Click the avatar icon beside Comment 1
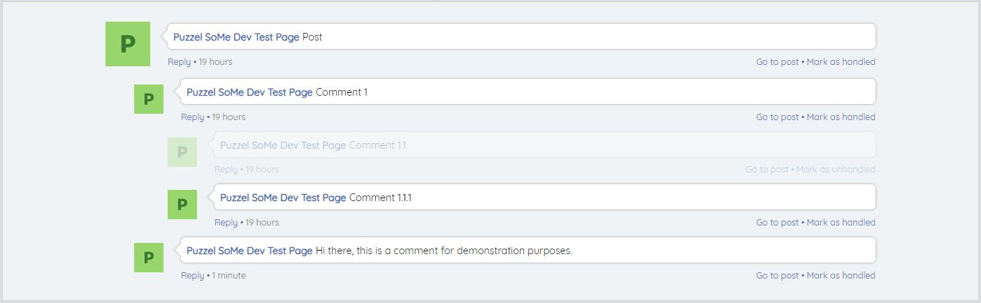The image size is (981, 303). tap(148, 99)
